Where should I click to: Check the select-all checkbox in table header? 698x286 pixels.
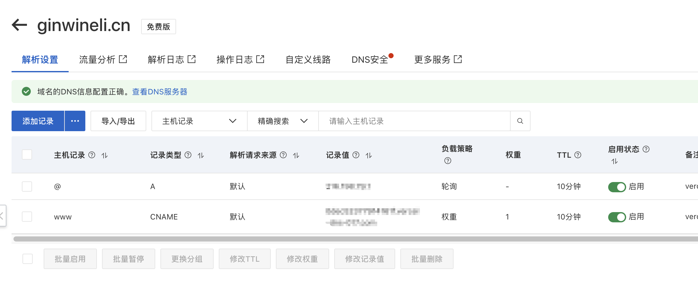coord(27,155)
